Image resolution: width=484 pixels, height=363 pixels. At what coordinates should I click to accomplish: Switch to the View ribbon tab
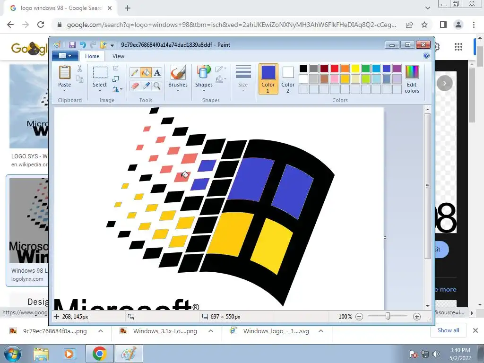(x=118, y=56)
